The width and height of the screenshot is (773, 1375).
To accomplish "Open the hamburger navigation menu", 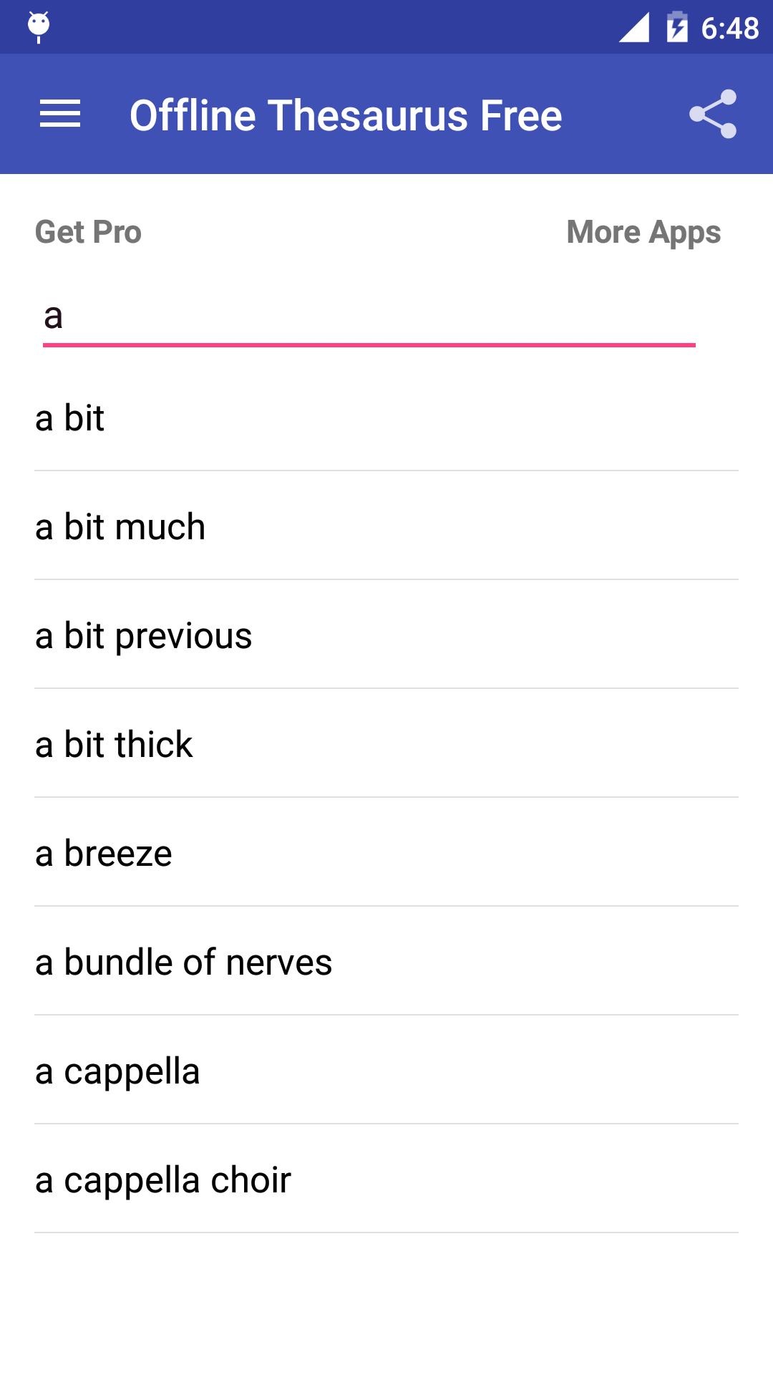I will 60,115.
